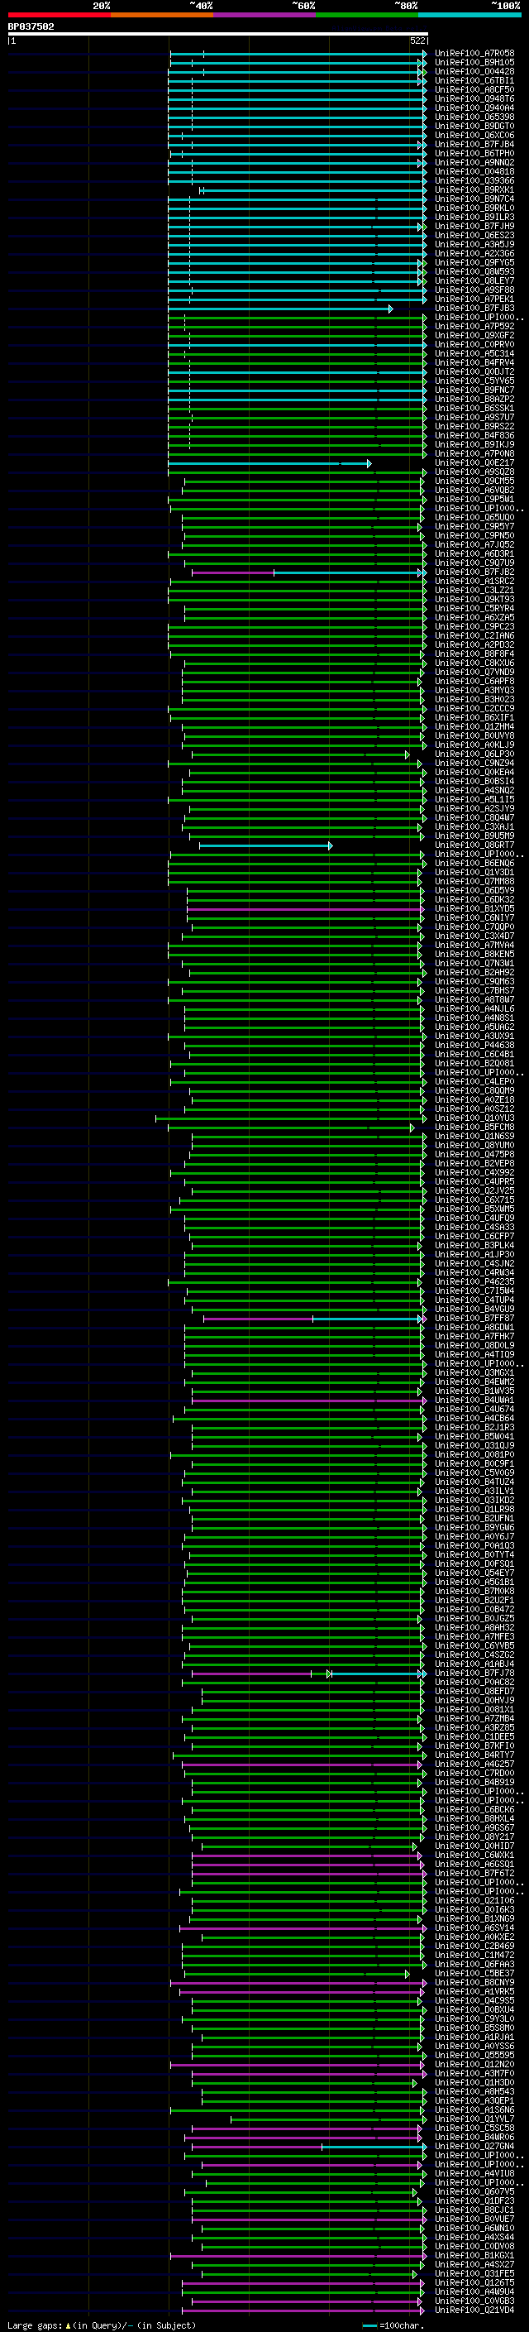This screenshot has width=529, height=2332.
Task: Click the cyan alignment segment for UniRef100_B7FJ78
Action: click(377, 1673)
